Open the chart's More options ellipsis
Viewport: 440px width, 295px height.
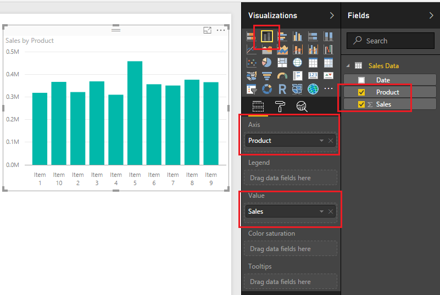(x=221, y=30)
